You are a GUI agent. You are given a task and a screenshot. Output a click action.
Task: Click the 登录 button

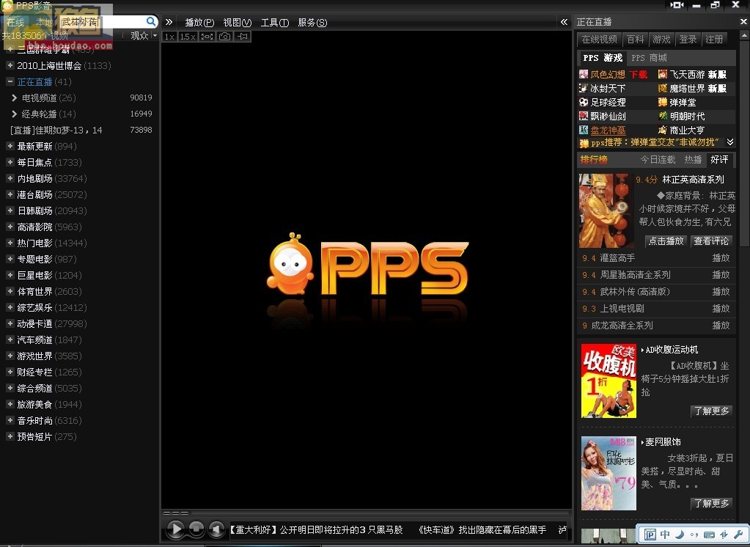[x=688, y=40]
